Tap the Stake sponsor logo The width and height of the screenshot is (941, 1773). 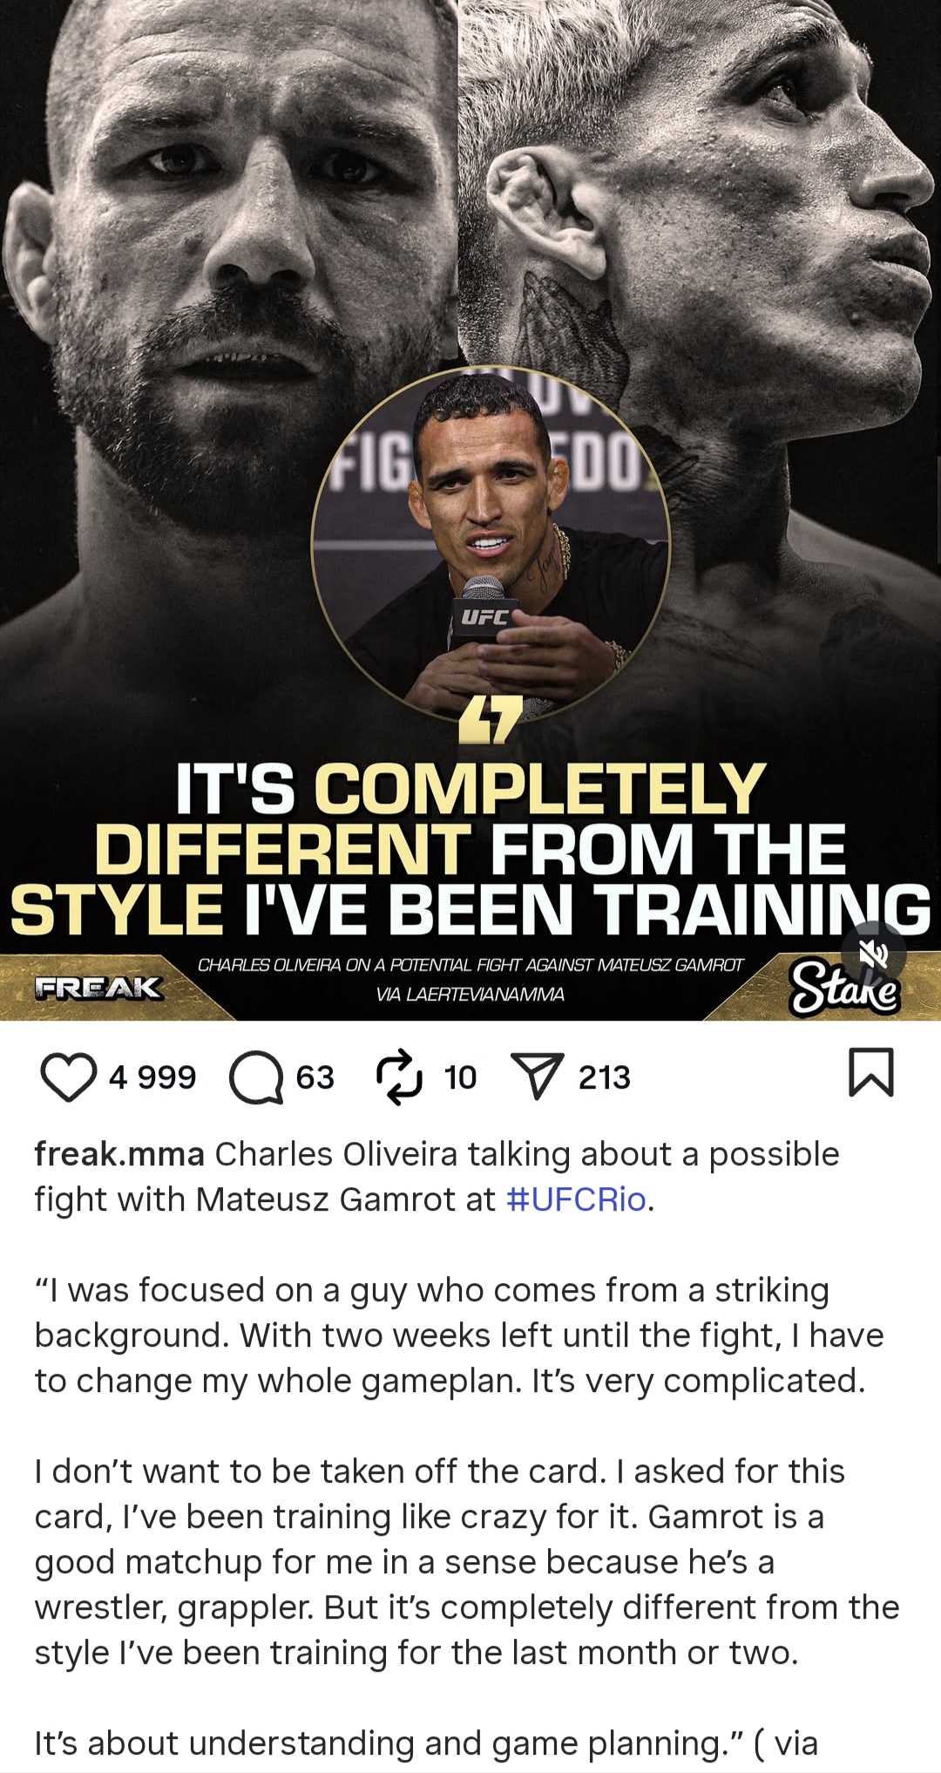843,988
